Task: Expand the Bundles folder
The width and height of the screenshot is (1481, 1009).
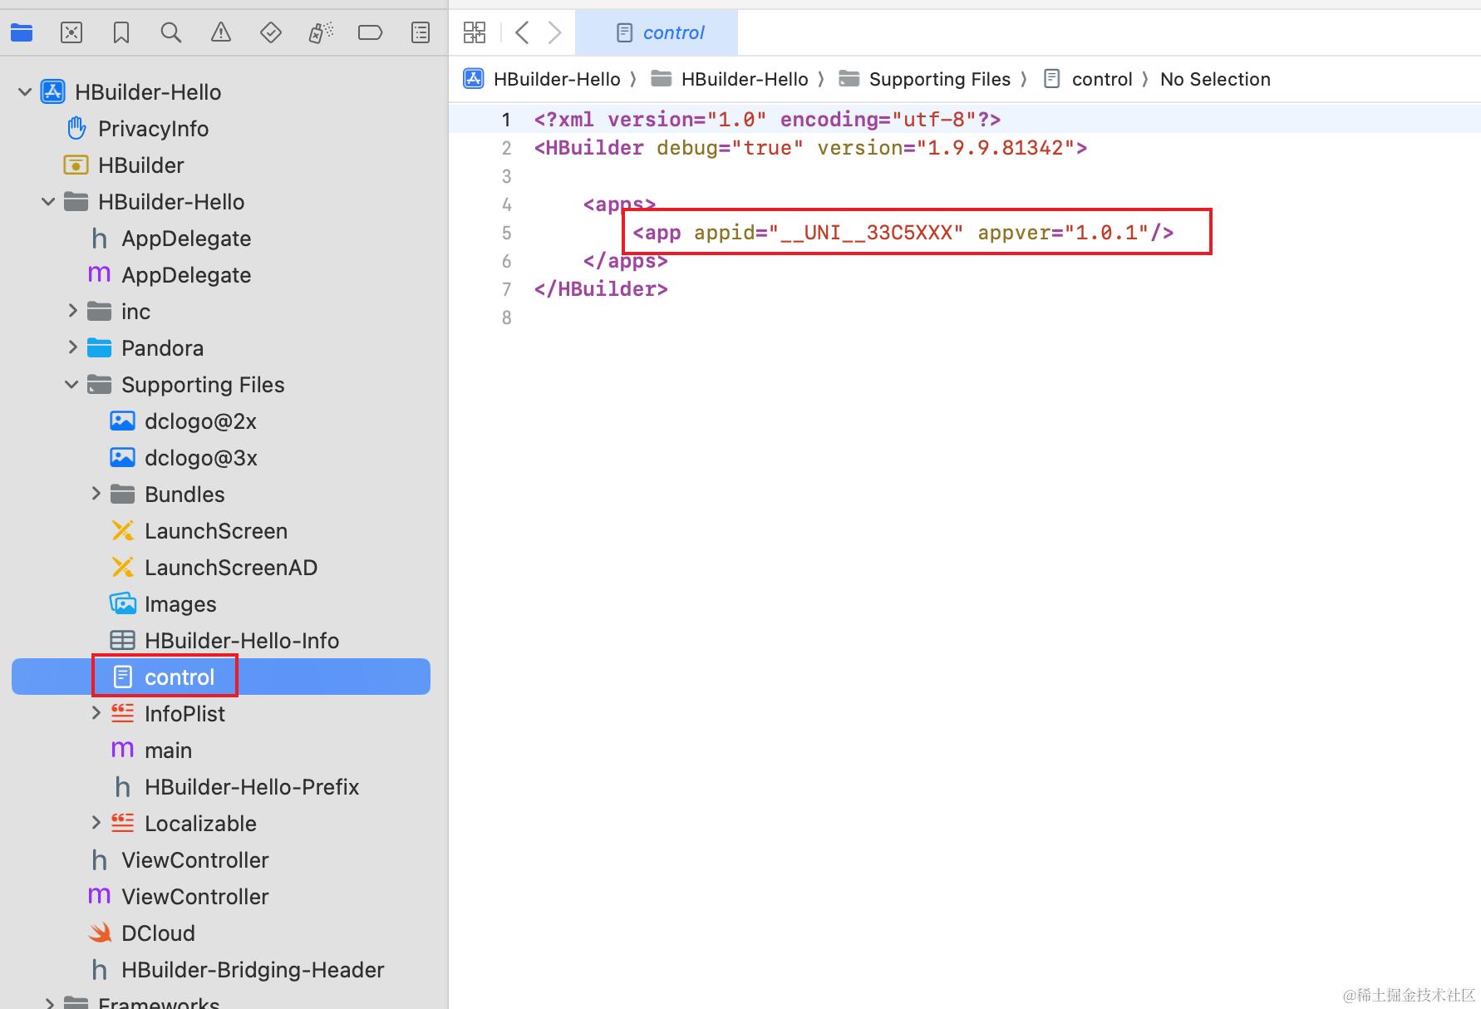Action: click(x=96, y=494)
